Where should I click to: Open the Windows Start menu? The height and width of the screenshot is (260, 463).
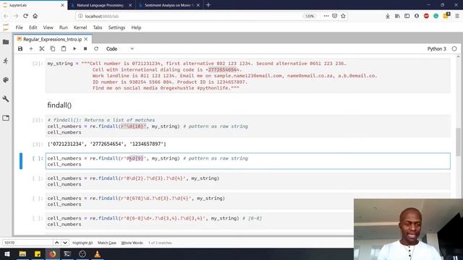click(7, 253)
